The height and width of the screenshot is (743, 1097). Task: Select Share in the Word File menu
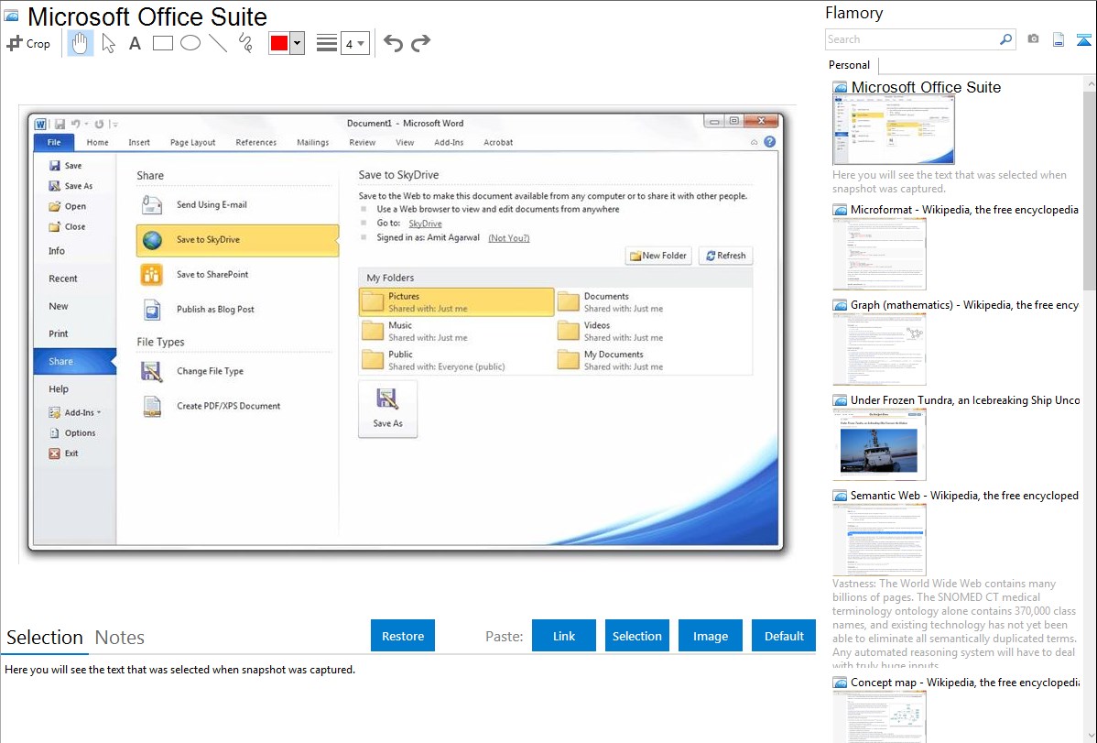[x=73, y=361]
